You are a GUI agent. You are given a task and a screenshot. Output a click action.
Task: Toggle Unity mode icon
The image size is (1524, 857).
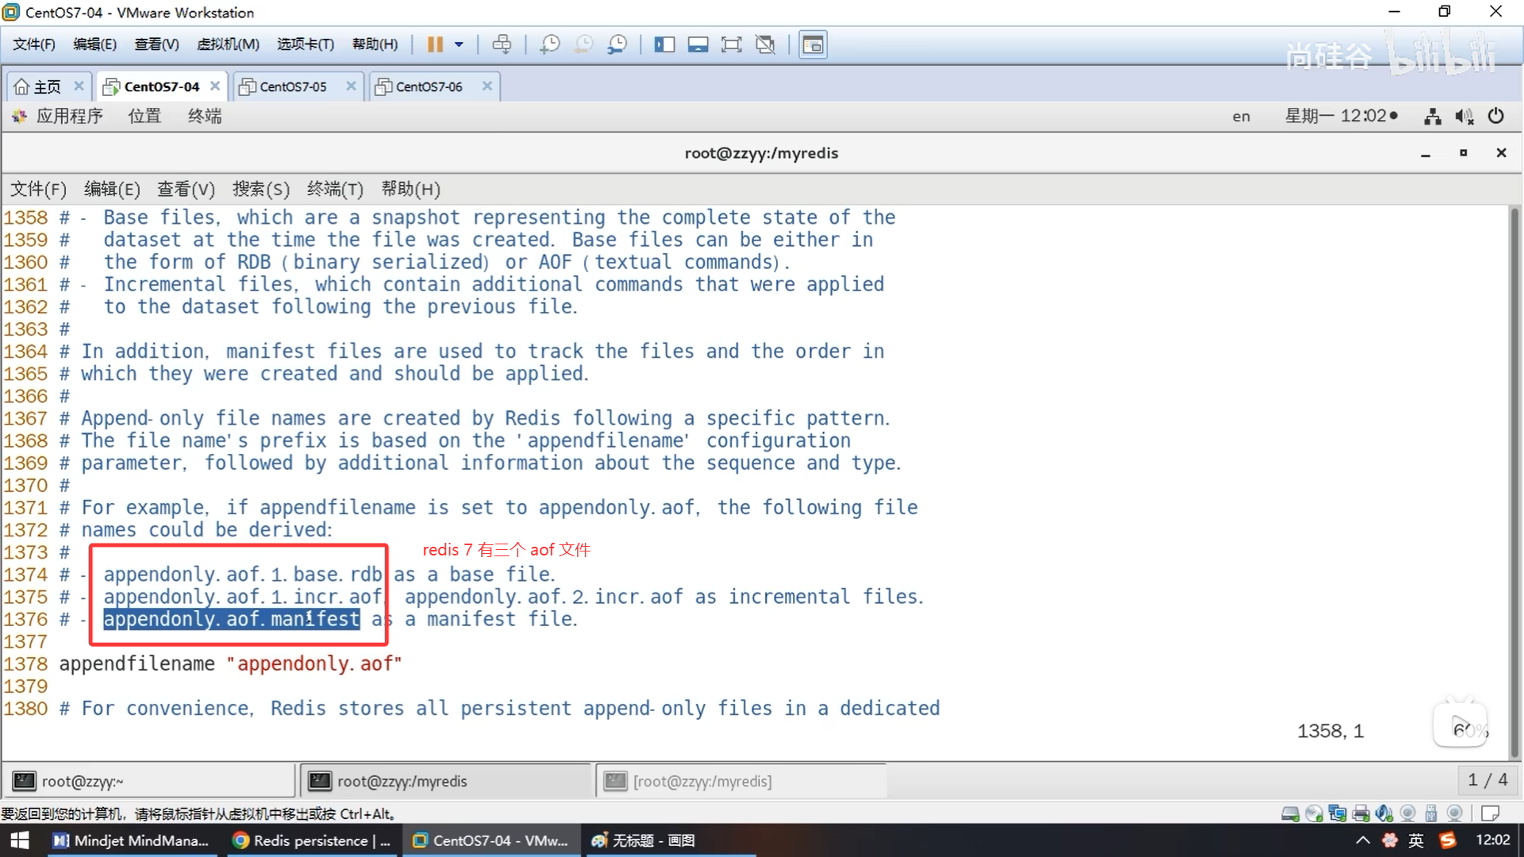coord(765,44)
